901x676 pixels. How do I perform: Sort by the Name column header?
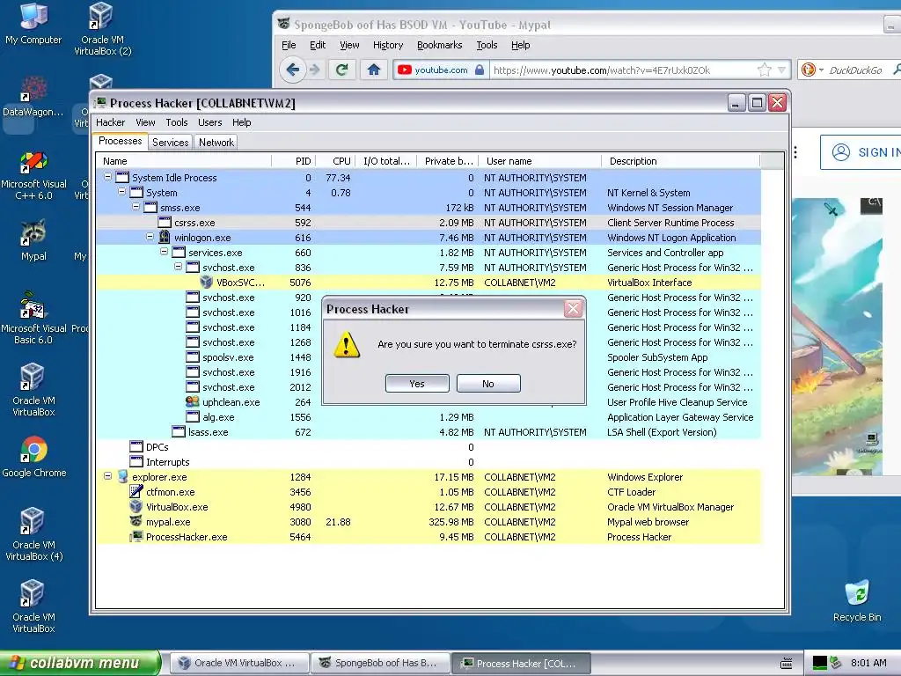183,161
